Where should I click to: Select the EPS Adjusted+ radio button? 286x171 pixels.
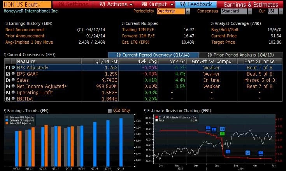click(13, 67)
